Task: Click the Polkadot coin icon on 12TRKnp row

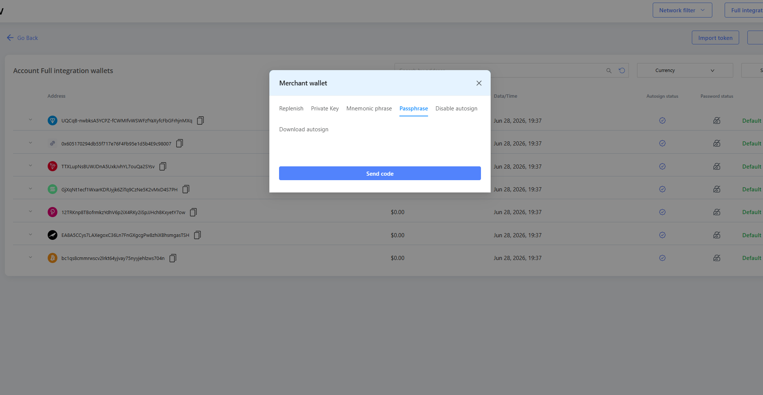Action: click(x=53, y=212)
